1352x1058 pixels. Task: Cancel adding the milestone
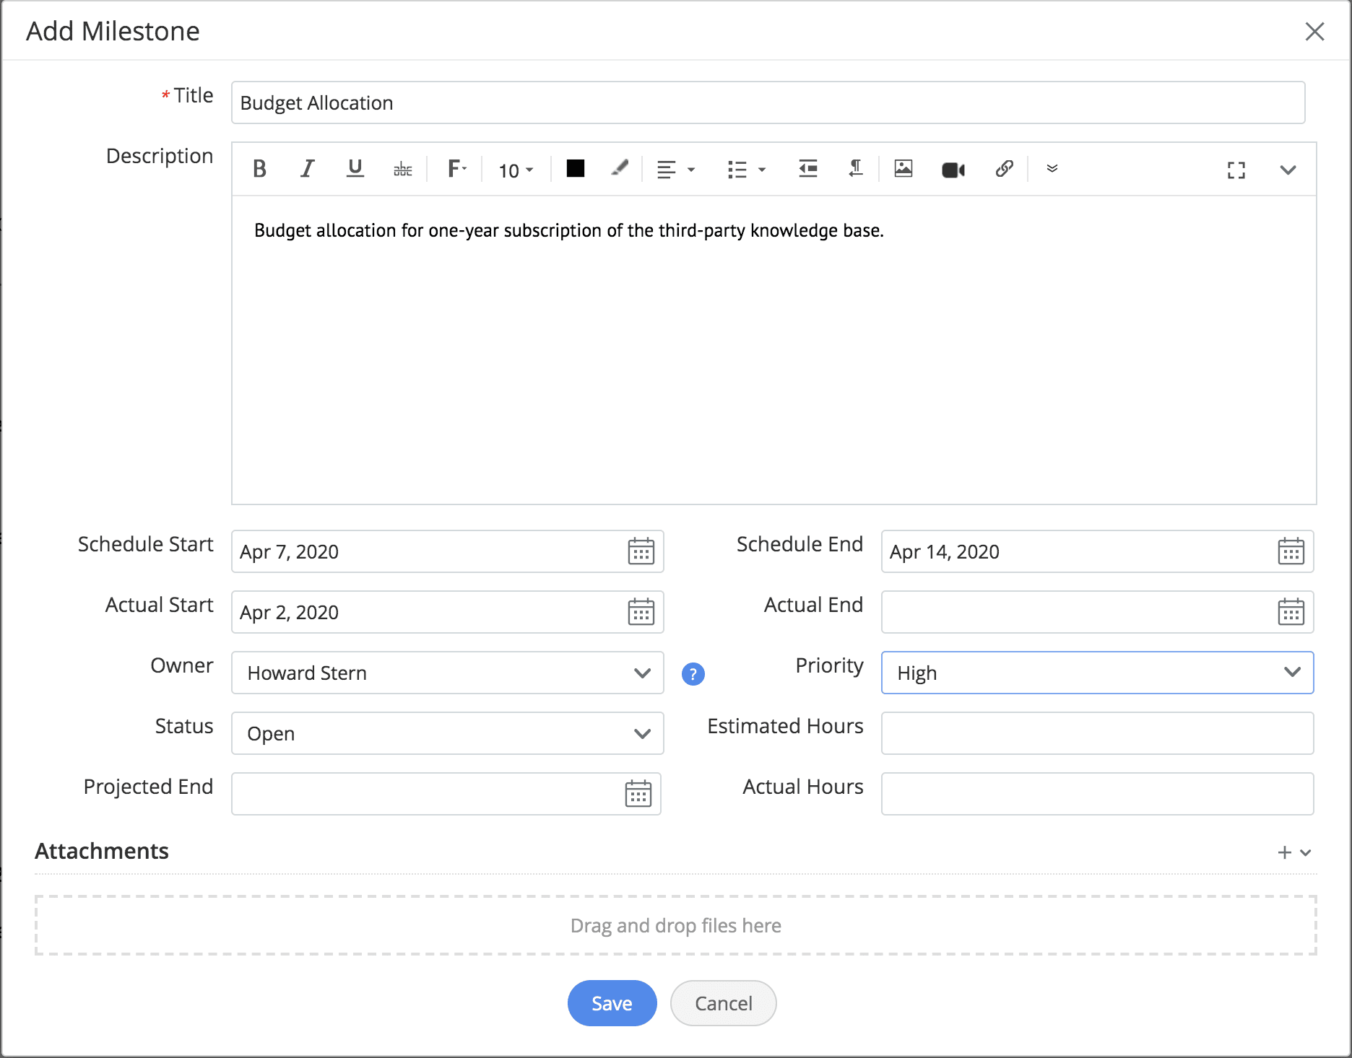click(723, 1003)
